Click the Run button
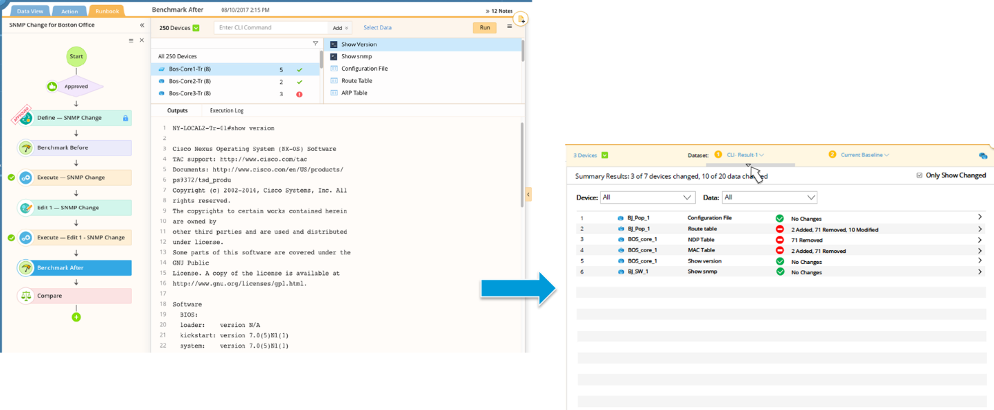 click(484, 27)
